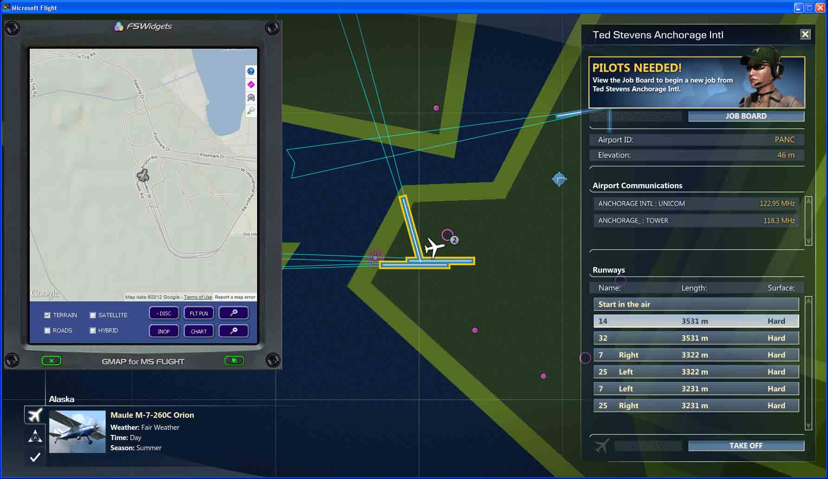
Task: Select runway 25 Right row
Action: click(x=696, y=406)
